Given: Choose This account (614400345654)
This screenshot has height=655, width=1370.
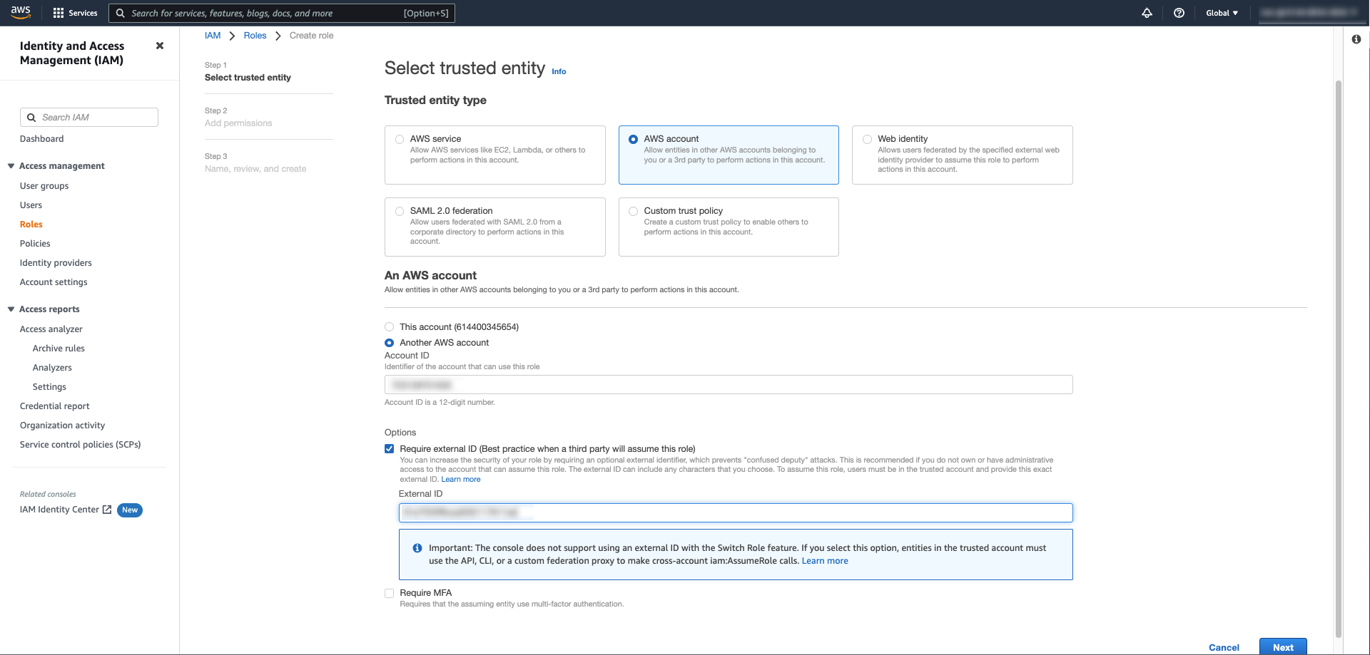Looking at the screenshot, I should [389, 327].
